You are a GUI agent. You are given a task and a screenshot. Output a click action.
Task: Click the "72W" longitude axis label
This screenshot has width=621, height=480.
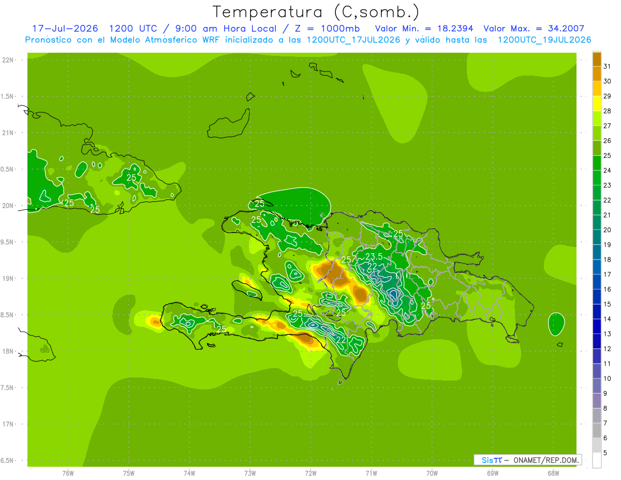pyautogui.click(x=310, y=473)
